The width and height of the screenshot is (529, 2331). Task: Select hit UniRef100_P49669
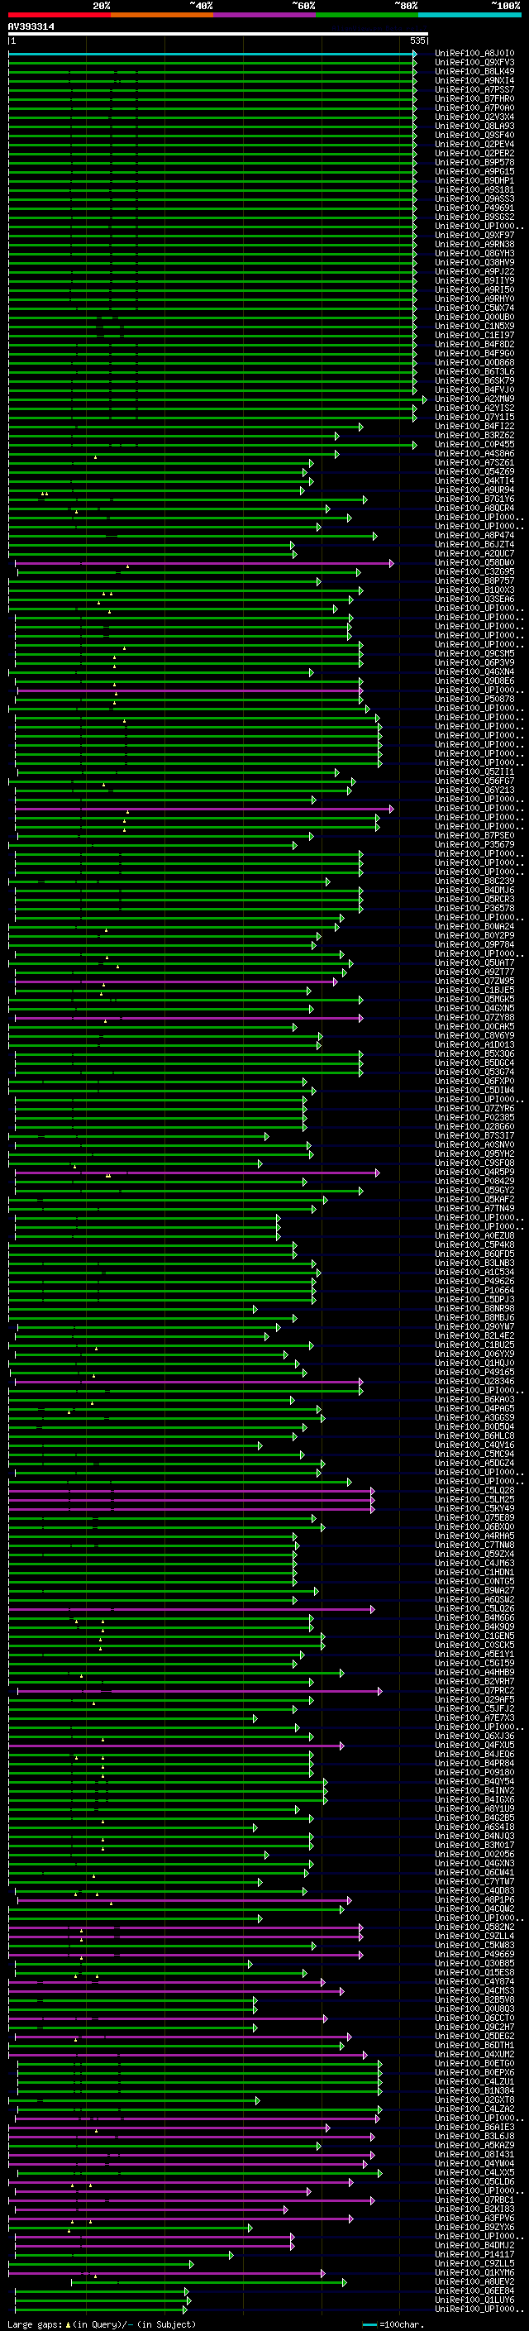coord(474,1954)
